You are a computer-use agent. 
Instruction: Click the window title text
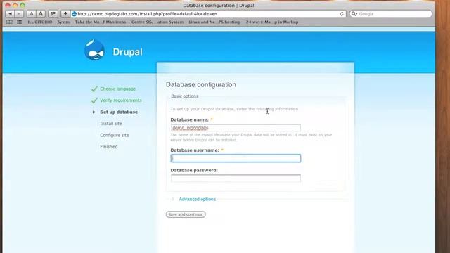(219, 5)
